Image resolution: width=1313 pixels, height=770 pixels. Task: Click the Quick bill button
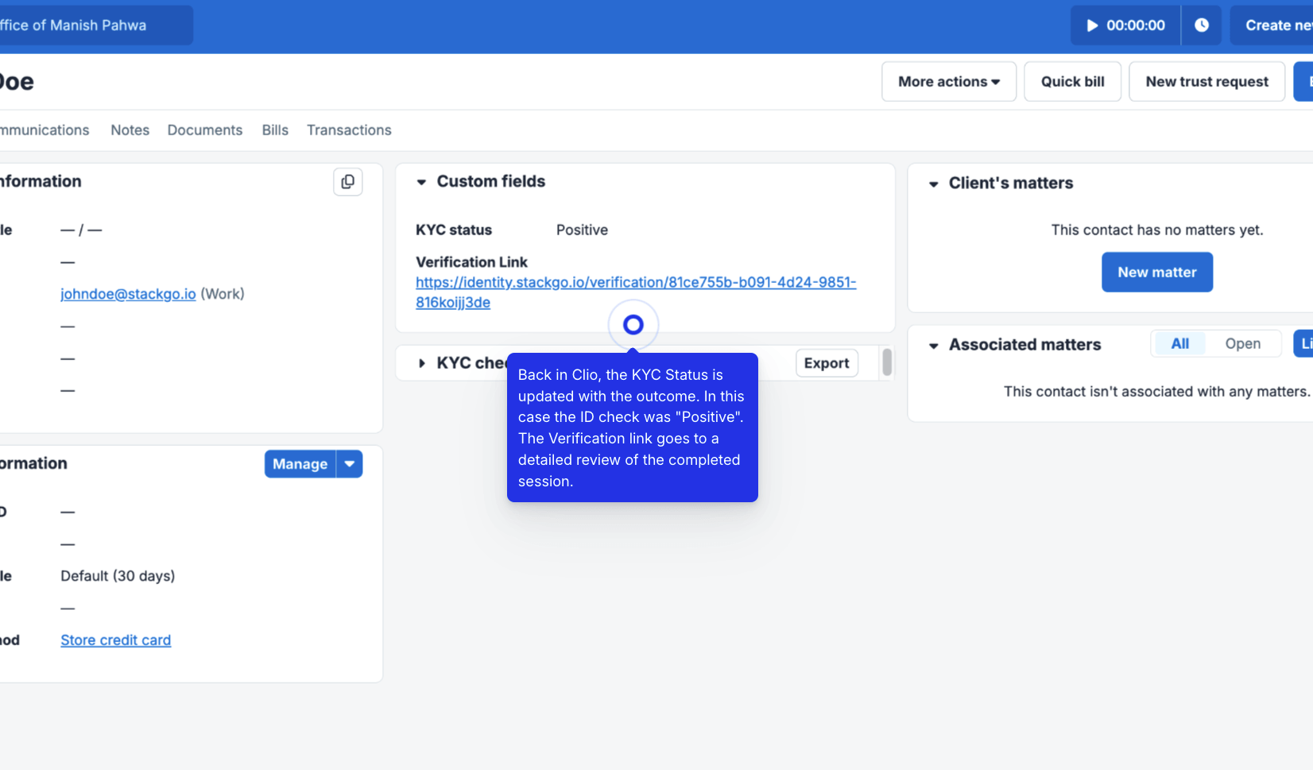(x=1072, y=82)
